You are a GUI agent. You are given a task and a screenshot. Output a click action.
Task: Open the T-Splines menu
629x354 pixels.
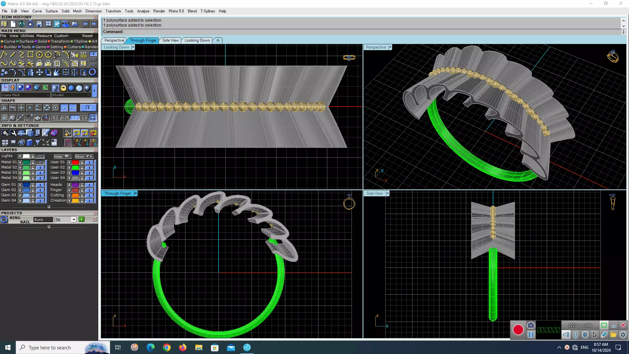pos(208,11)
